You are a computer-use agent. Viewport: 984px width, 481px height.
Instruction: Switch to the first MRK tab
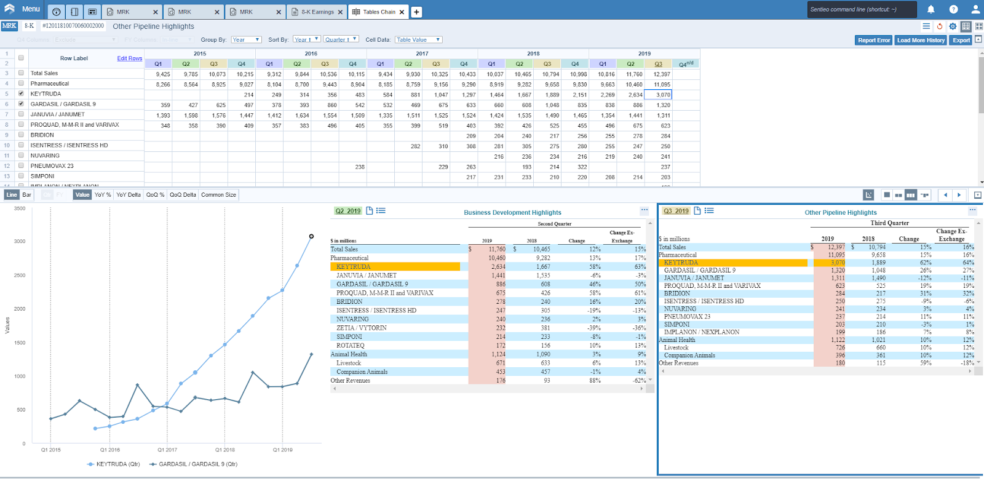(x=131, y=12)
